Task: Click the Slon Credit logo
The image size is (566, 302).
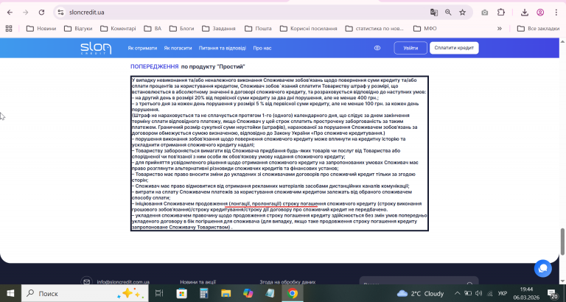Action: tap(96, 48)
